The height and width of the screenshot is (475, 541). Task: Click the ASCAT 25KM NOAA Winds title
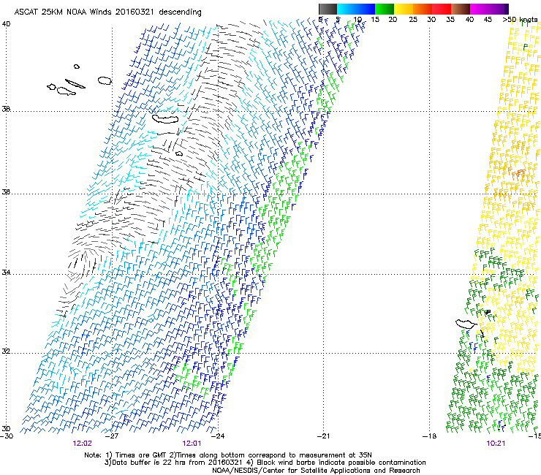coord(107,12)
